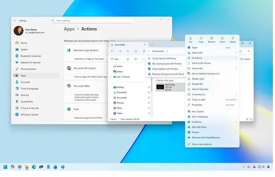
Task: Click Share icon in context menu
Action: click(222, 38)
